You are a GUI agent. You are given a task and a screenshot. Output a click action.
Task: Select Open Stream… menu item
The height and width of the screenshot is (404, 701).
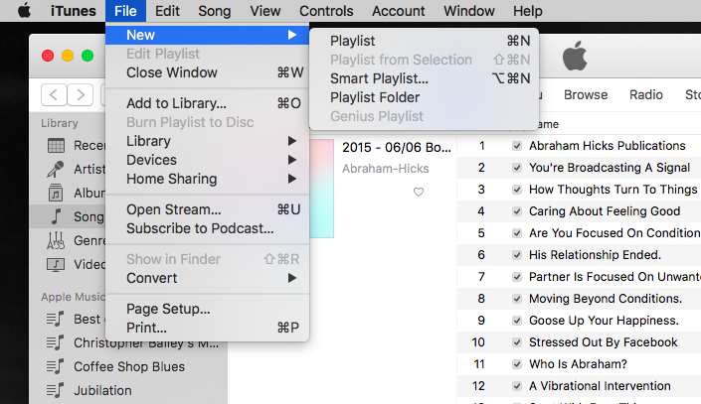(208, 209)
